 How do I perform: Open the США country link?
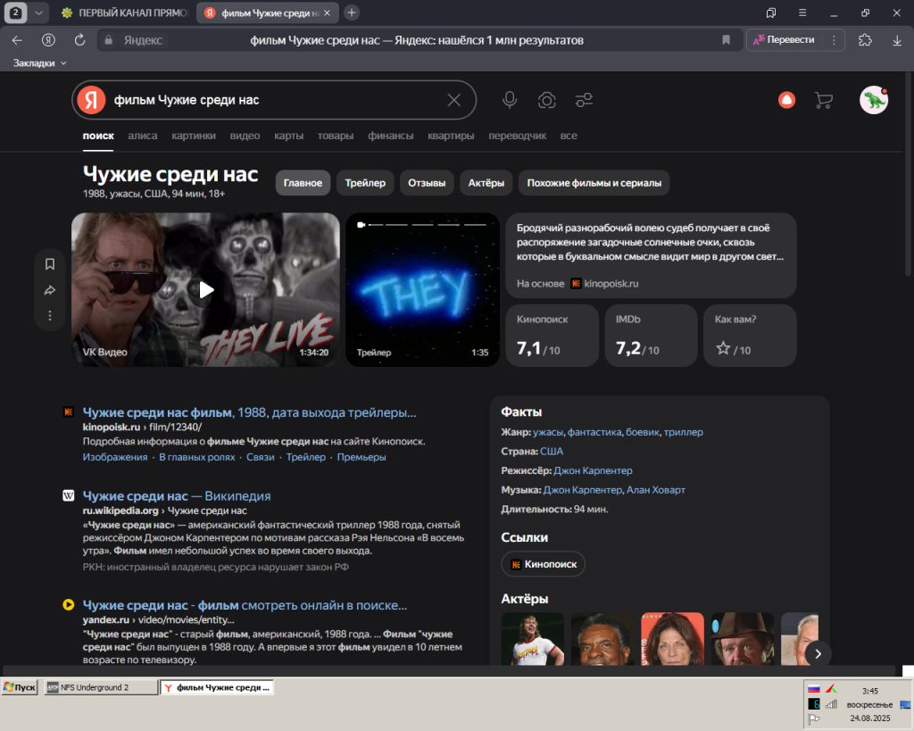(552, 452)
